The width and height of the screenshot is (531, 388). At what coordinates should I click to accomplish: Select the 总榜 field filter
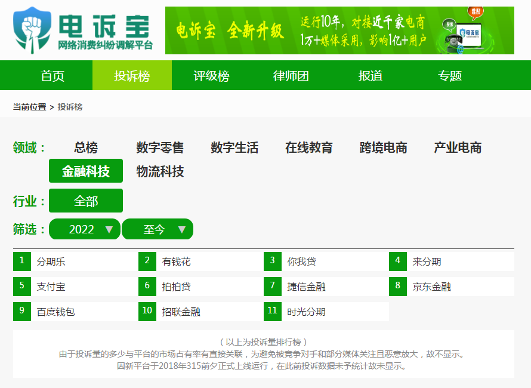[x=86, y=148]
